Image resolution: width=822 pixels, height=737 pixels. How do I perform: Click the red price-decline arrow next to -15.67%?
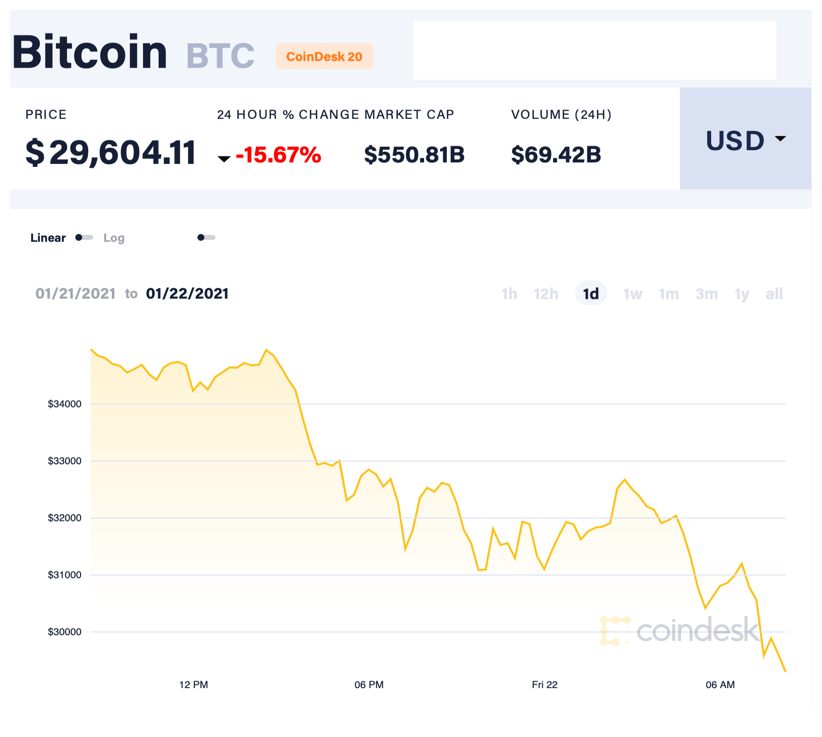coord(224,158)
